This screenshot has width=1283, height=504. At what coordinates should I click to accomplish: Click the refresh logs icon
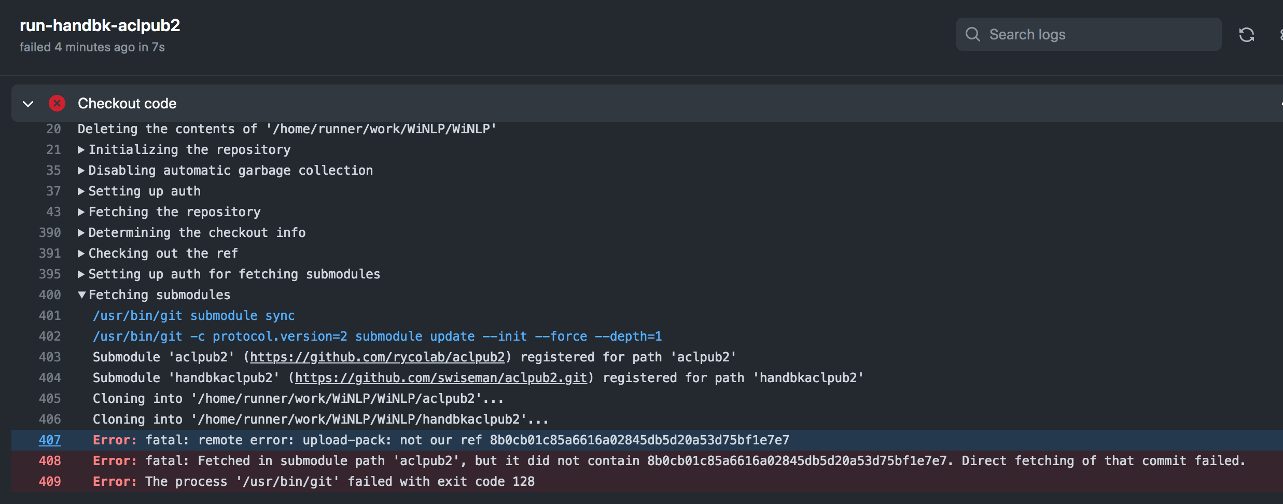point(1247,34)
